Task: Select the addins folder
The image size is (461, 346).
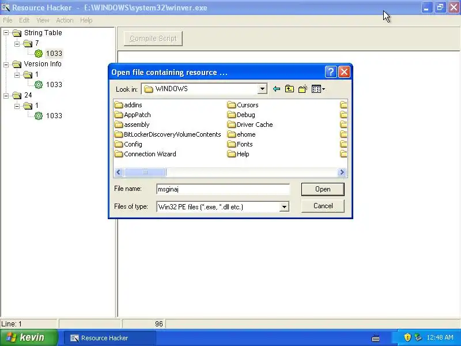Action: pyautogui.click(x=128, y=105)
